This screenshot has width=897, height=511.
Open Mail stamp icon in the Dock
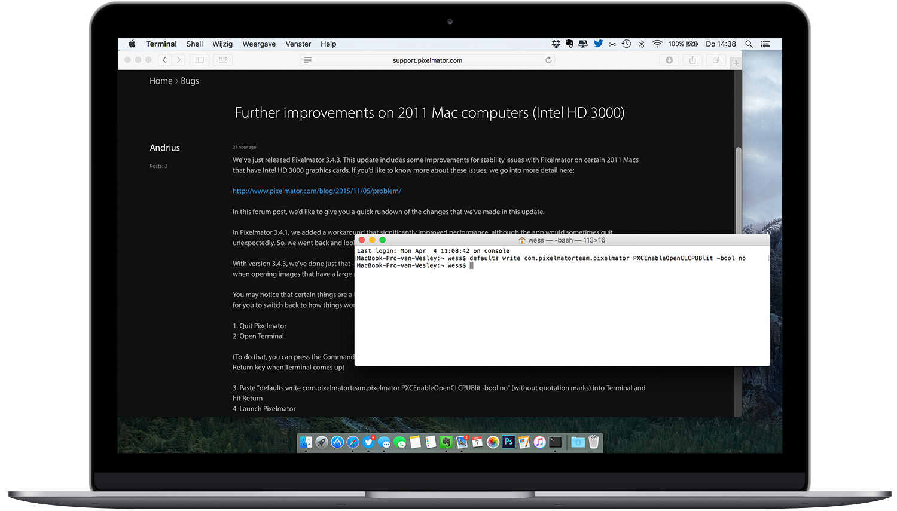click(x=462, y=442)
